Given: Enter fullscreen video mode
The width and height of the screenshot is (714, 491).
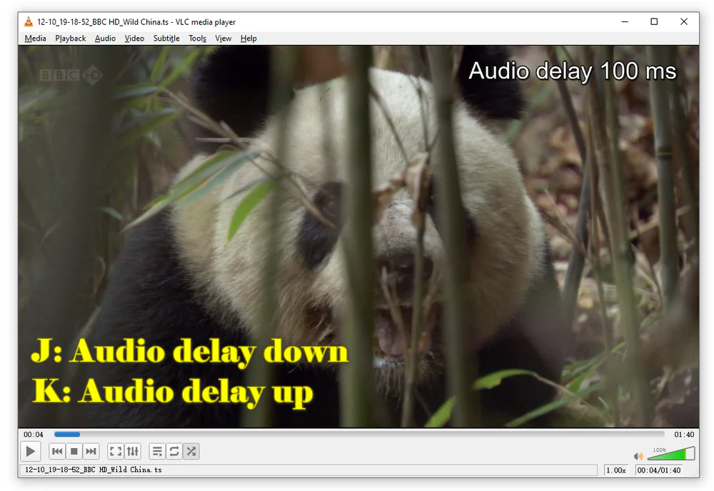Looking at the screenshot, I should click(116, 450).
